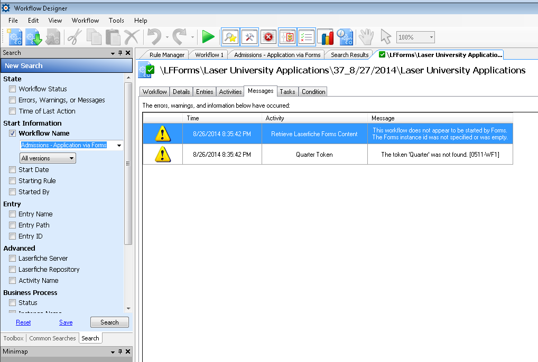Image resolution: width=538 pixels, height=362 pixels.
Task: Toggle the search pane magnifier-star icon
Action: point(230,37)
